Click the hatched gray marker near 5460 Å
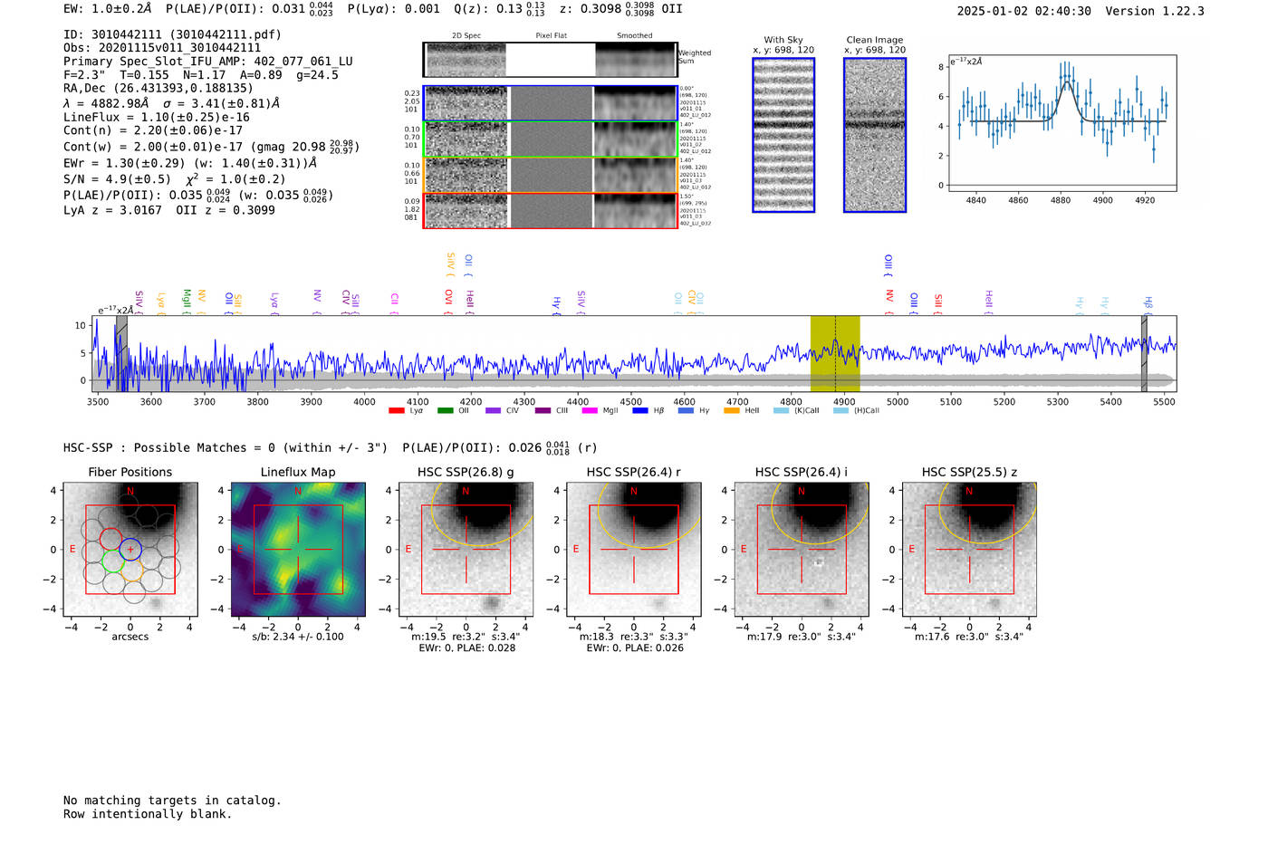The image size is (1268, 863). click(1144, 353)
